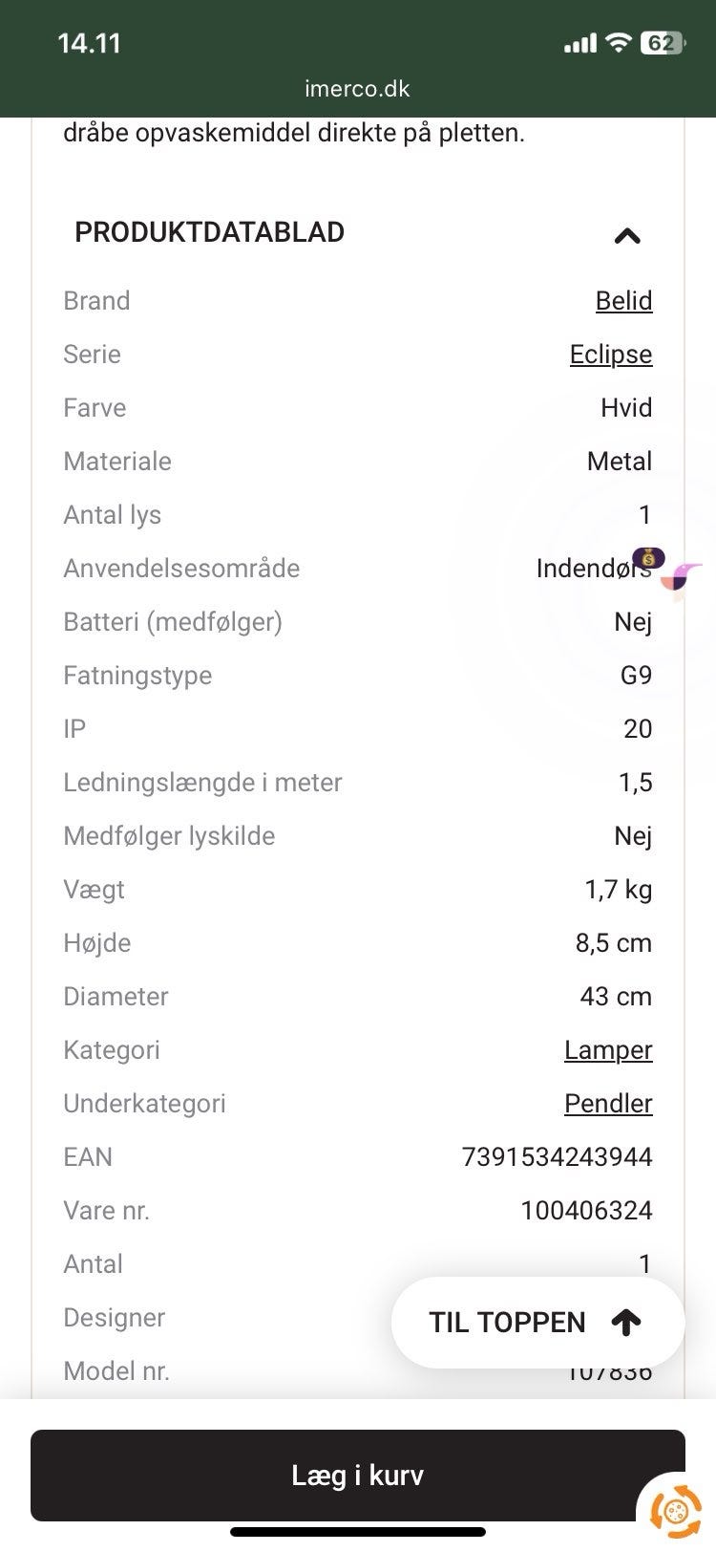Go to the Lamper category link
The width and height of the screenshot is (716, 1552).
607,1050
